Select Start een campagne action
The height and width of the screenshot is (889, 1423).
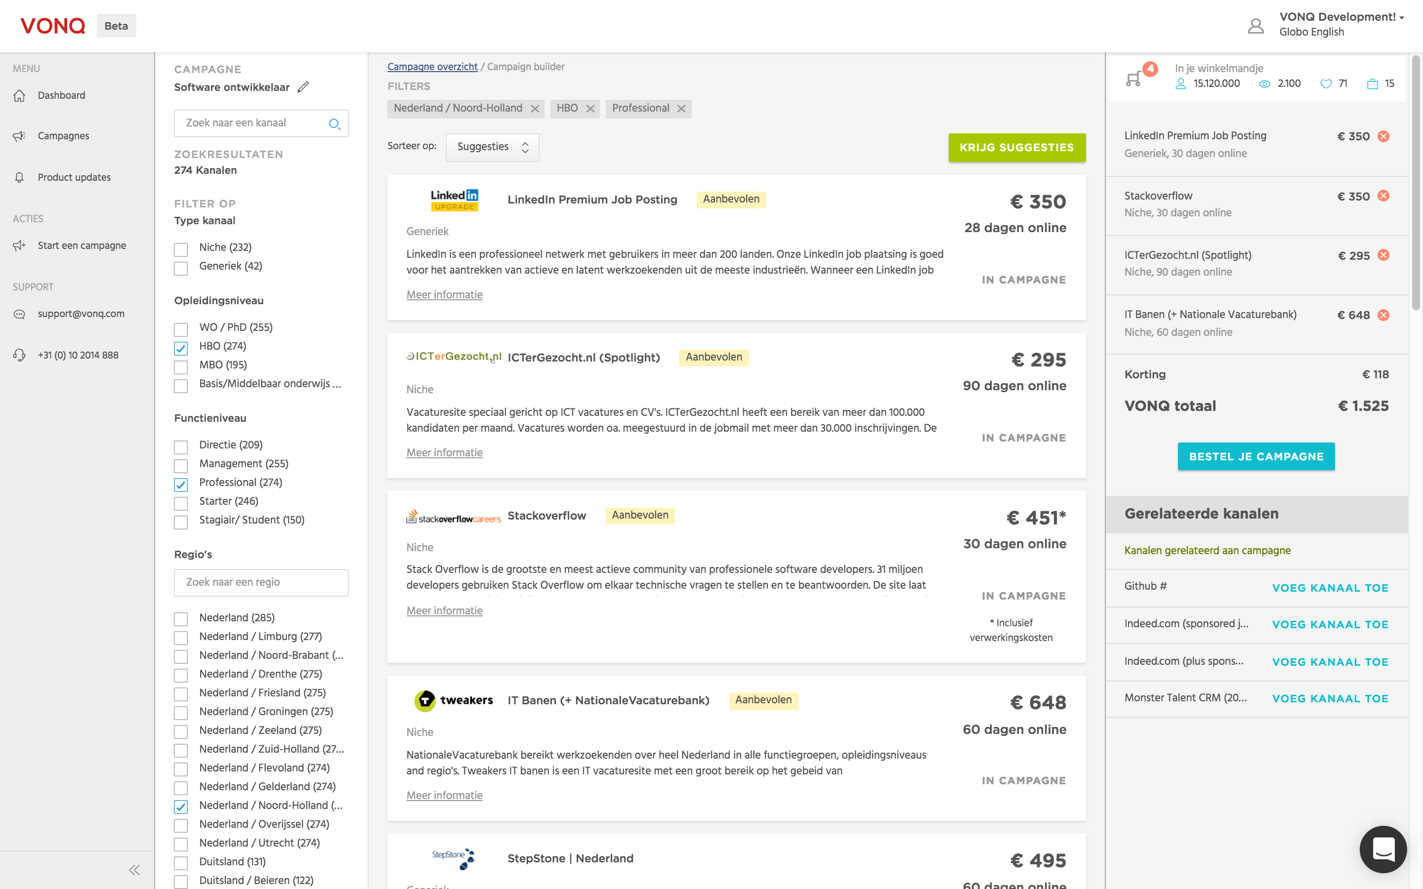tap(81, 246)
